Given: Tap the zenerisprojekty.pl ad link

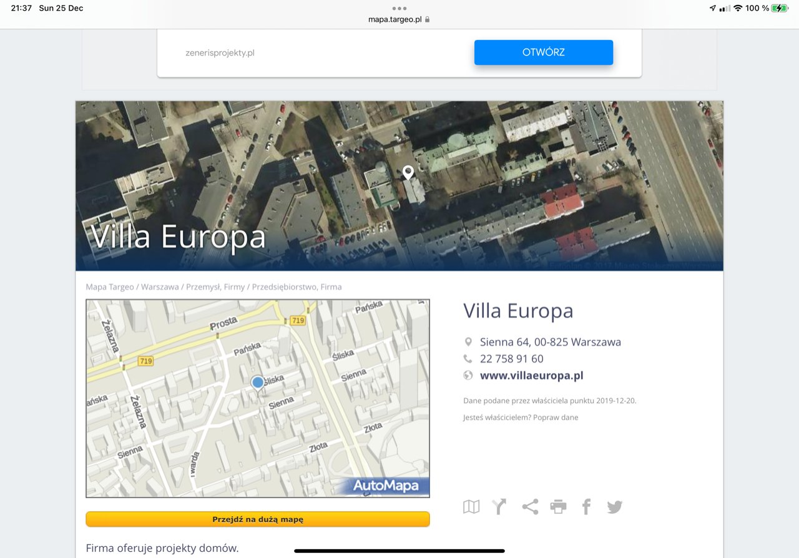Looking at the screenshot, I should [x=220, y=53].
